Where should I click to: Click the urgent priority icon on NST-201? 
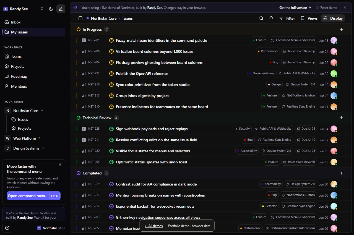[84, 40]
